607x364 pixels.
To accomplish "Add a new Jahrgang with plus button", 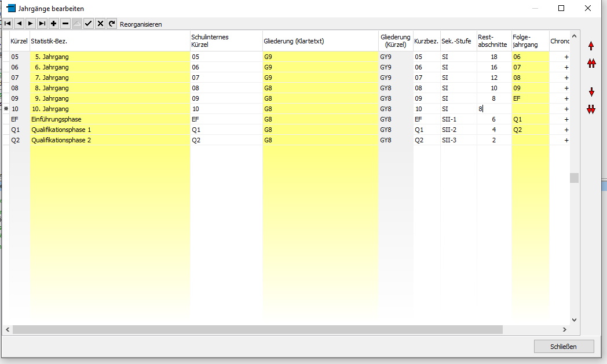I will [x=54, y=24].
